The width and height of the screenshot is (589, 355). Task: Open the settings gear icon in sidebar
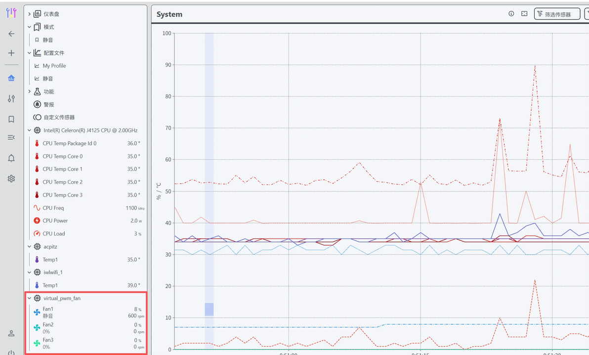pyautogui.click(x=11, y=179)
